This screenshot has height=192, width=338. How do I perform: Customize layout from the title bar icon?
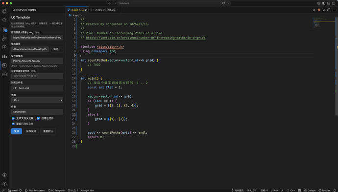point(319,3)
